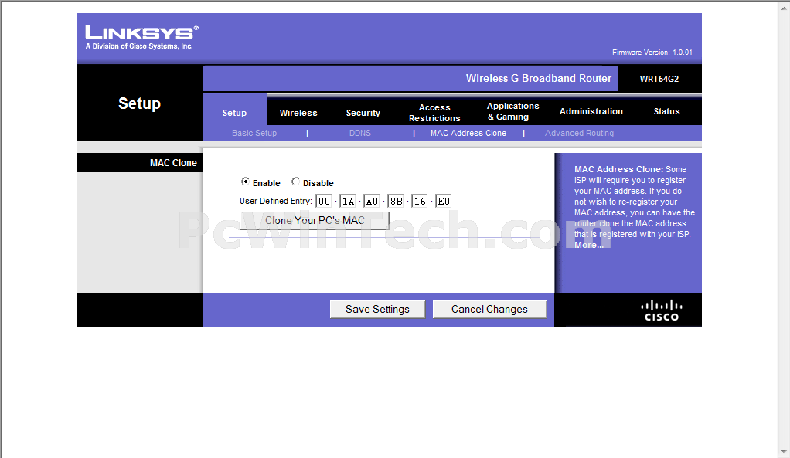Follow the More... help link
Image resolution: width=790 pixels, height=458 pixels.
tap(588, 245)
